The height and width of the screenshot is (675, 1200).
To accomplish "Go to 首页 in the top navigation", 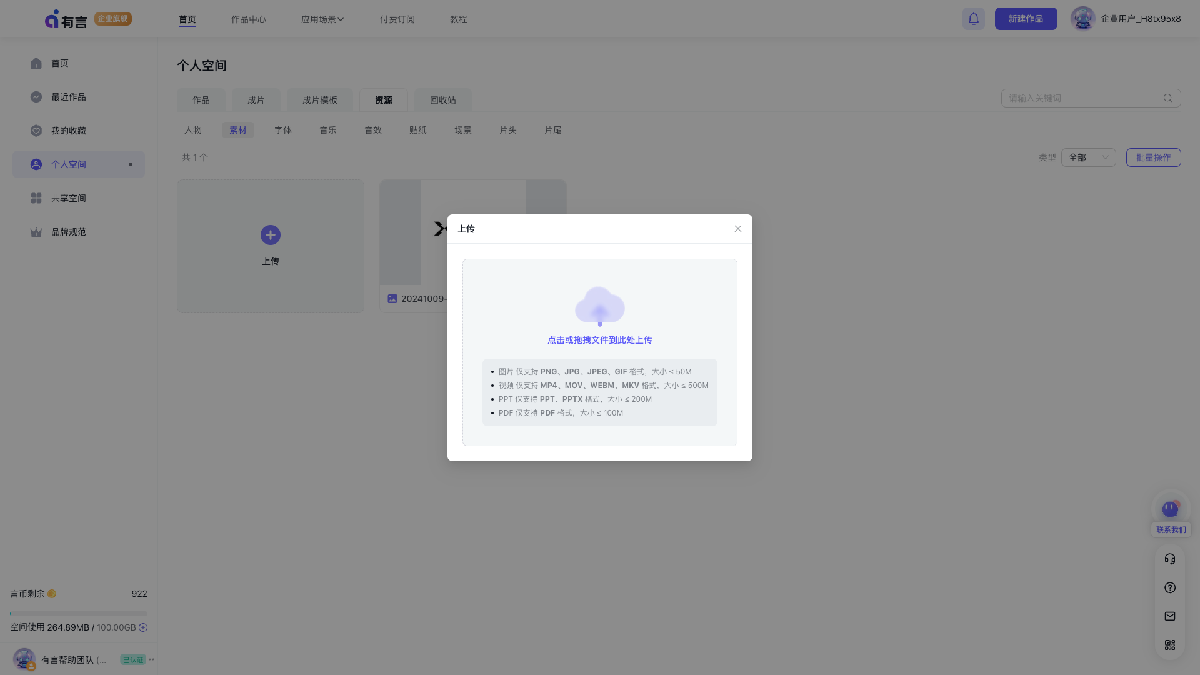I will coord(187,19).
